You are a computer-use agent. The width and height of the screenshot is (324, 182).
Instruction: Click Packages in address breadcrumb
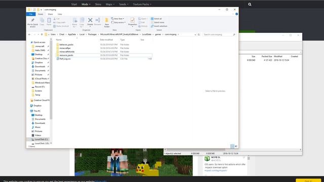pos(92,34)
